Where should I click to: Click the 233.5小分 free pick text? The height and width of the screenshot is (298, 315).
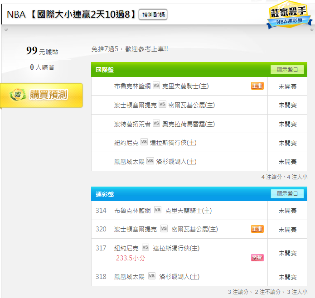[x=131, y=258]
